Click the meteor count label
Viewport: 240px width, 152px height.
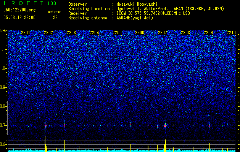pyautogui.click(x=54, y=12)
